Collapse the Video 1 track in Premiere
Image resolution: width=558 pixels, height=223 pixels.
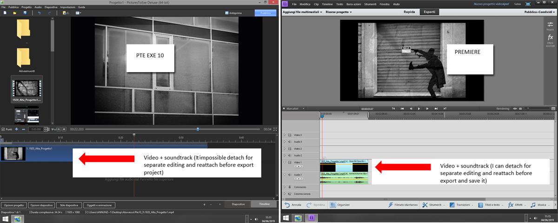click(285, 162)
